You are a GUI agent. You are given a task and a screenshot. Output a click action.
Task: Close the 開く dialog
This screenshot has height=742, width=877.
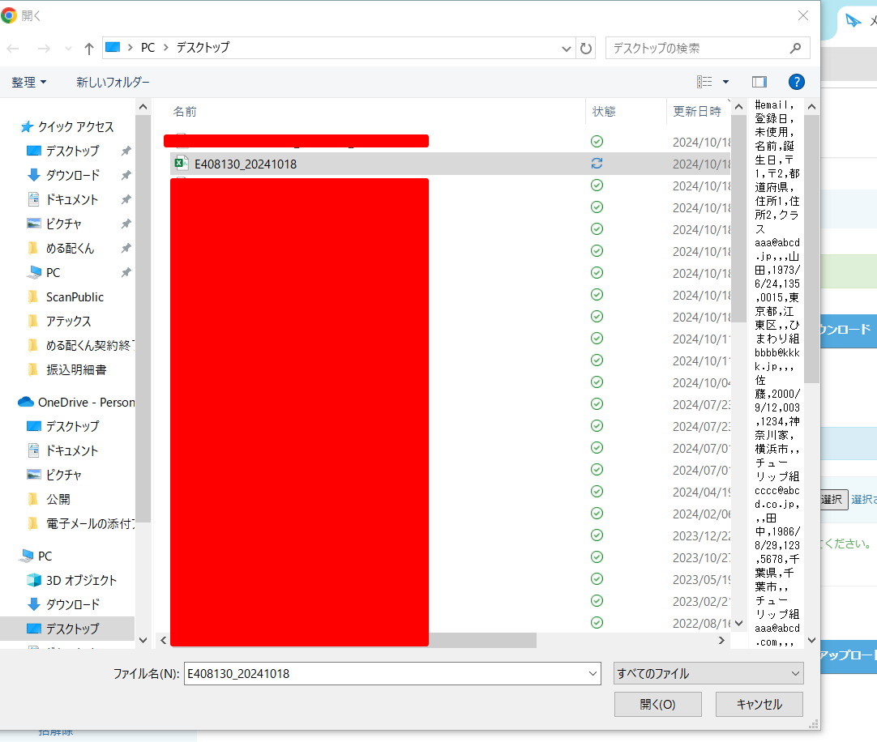[x=803, y=15]
